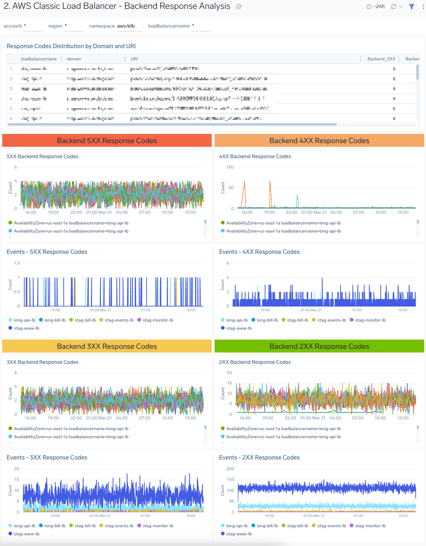Open the account filter selector

(33, 26)
